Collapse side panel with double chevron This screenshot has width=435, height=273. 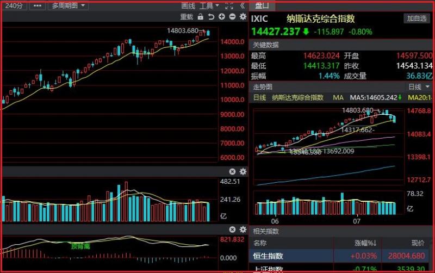[x=243, y=5]
